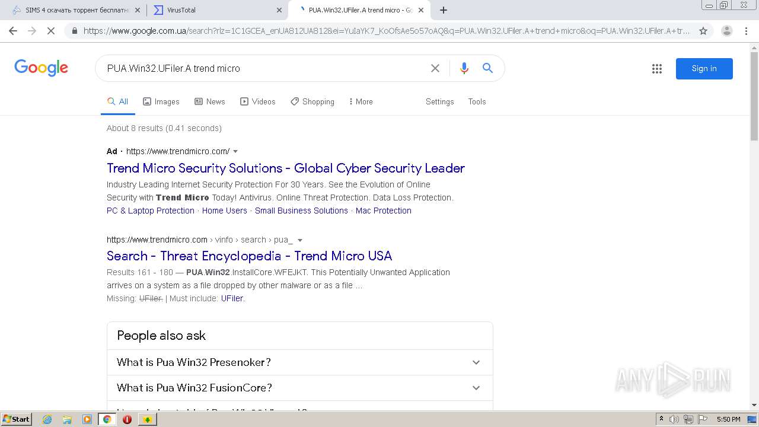
Task: Go back to previous page
Action: (x=13, y=31)
